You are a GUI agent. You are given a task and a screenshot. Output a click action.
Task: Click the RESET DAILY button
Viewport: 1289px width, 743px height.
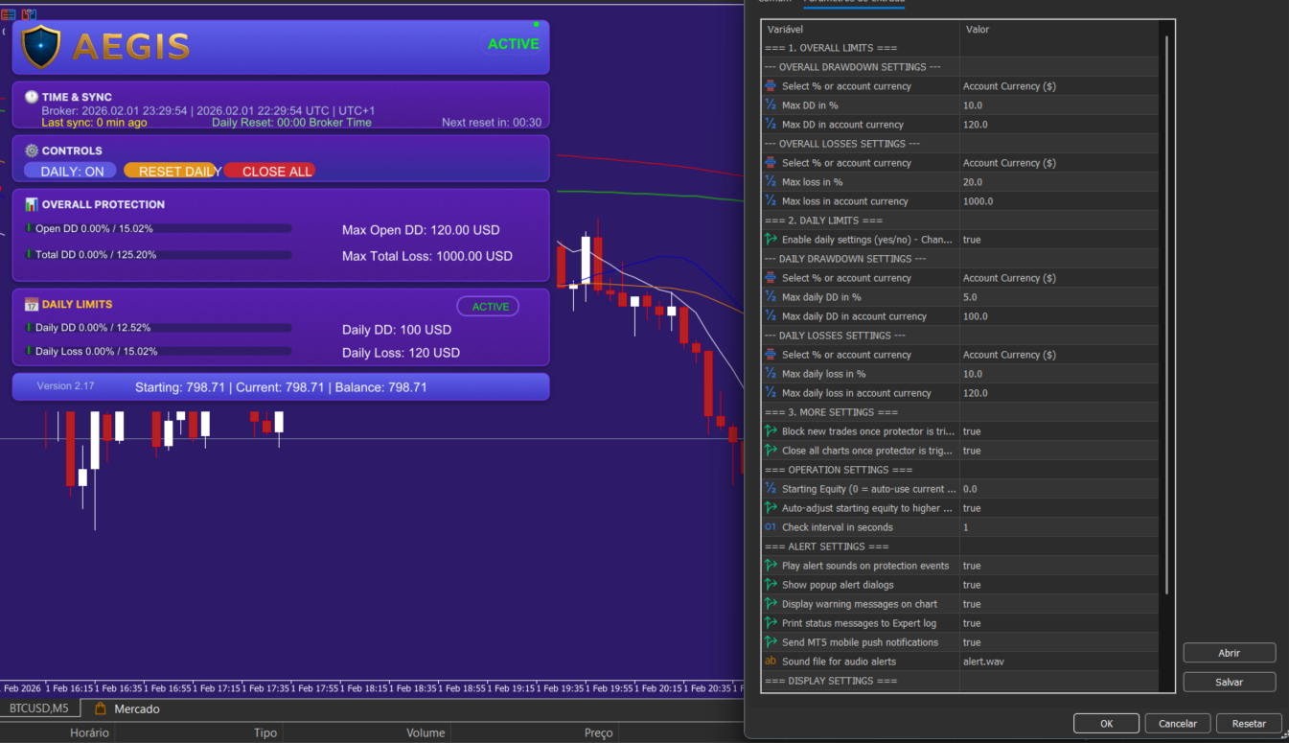coord(173,171)
